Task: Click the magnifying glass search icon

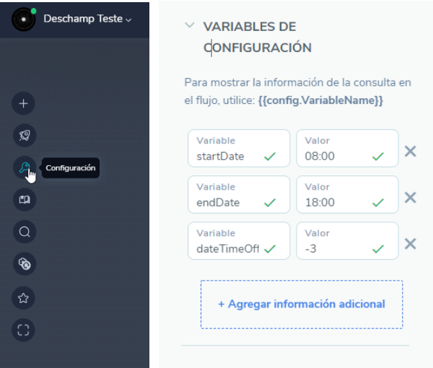Action: click(x=24, y=232)
